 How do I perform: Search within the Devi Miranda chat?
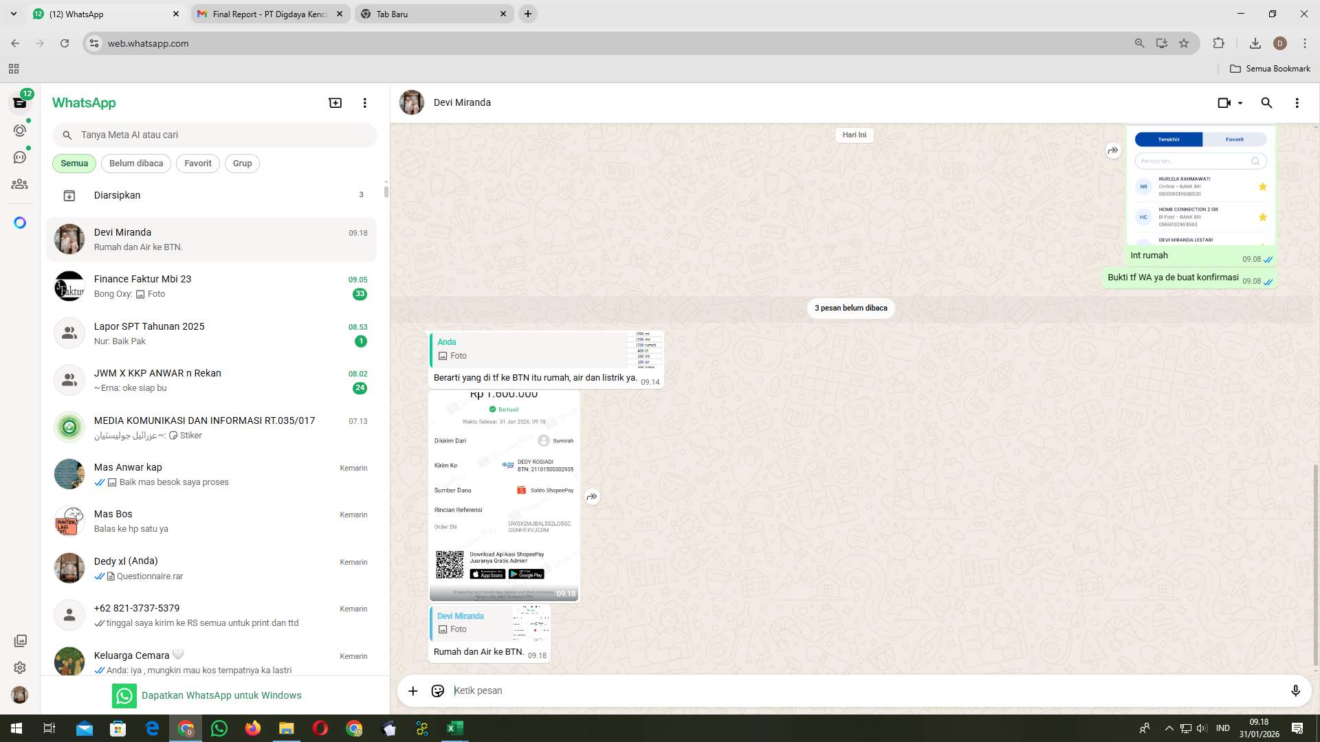tap(1266, 102)
